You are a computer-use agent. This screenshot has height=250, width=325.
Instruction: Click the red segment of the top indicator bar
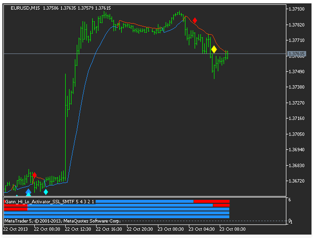212,201
